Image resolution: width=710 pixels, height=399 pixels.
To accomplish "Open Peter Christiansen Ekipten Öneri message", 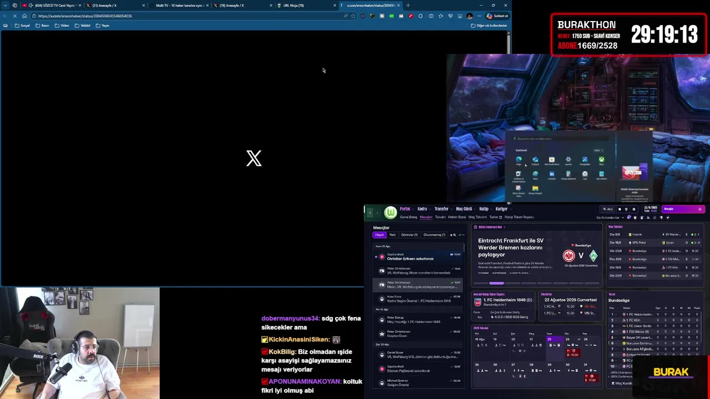I will 418,334.
